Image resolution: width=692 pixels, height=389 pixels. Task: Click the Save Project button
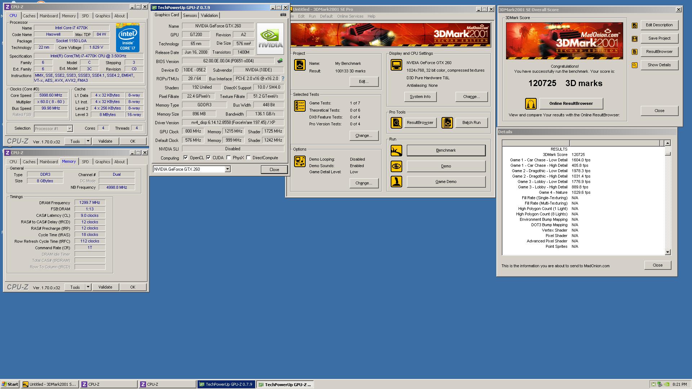[659, 38]
